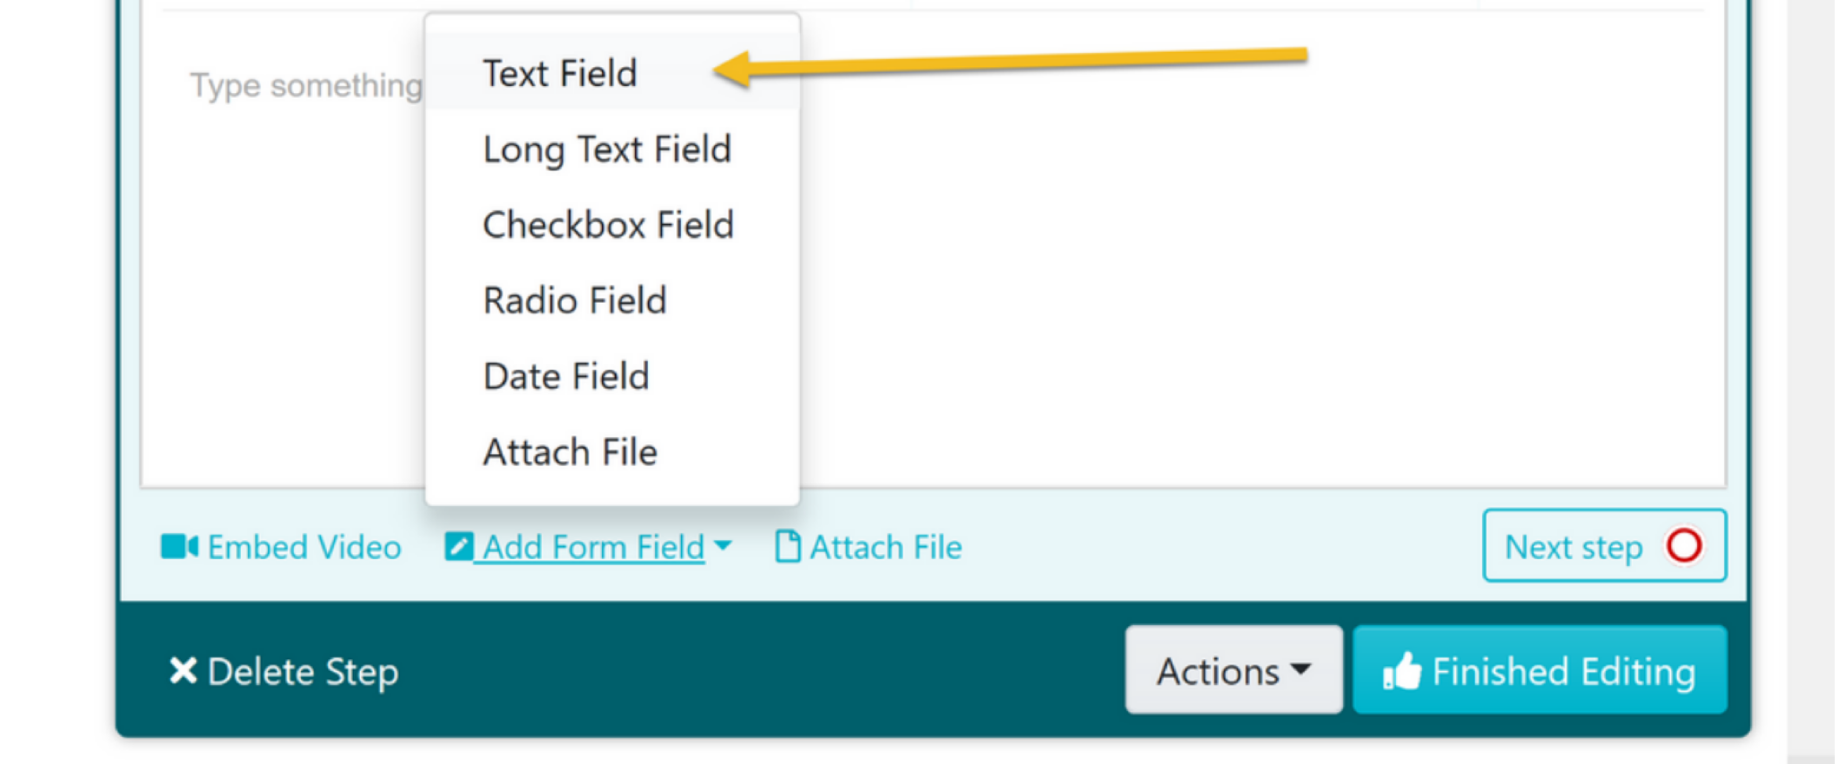
Task: Focus the Type something text area
Action: [933, 251]
